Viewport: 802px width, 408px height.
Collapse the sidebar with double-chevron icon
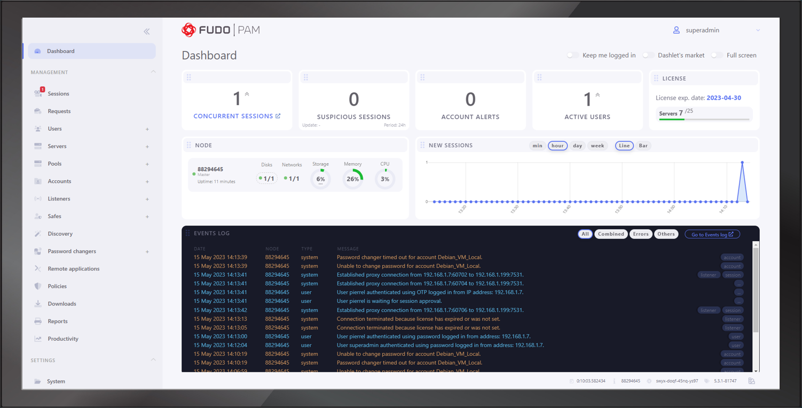147,31
